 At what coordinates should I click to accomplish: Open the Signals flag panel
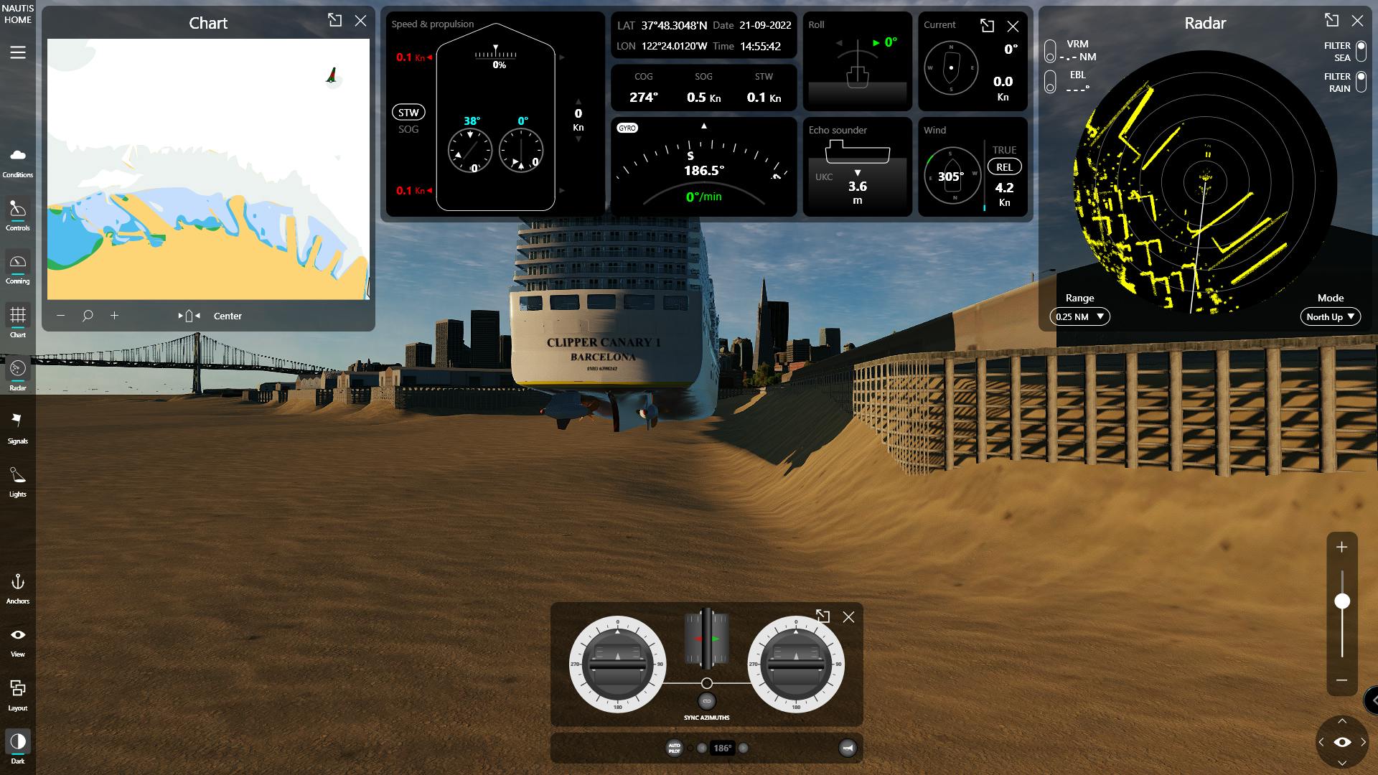point(18,428)
